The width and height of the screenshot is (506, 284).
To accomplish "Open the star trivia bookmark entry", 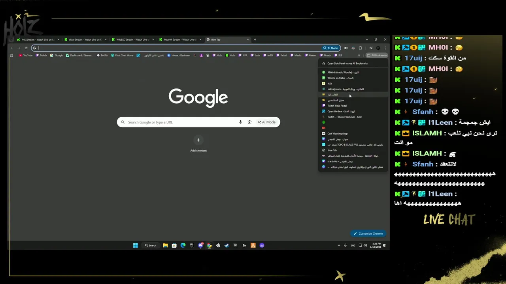I will pyautogui.click(x=353, y=161).
